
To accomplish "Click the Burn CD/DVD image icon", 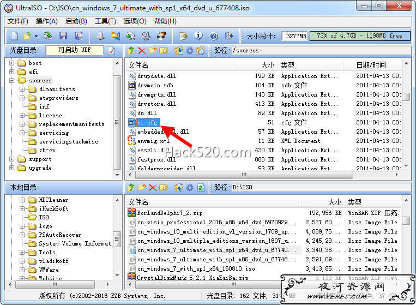I will (x=161, y=36).
